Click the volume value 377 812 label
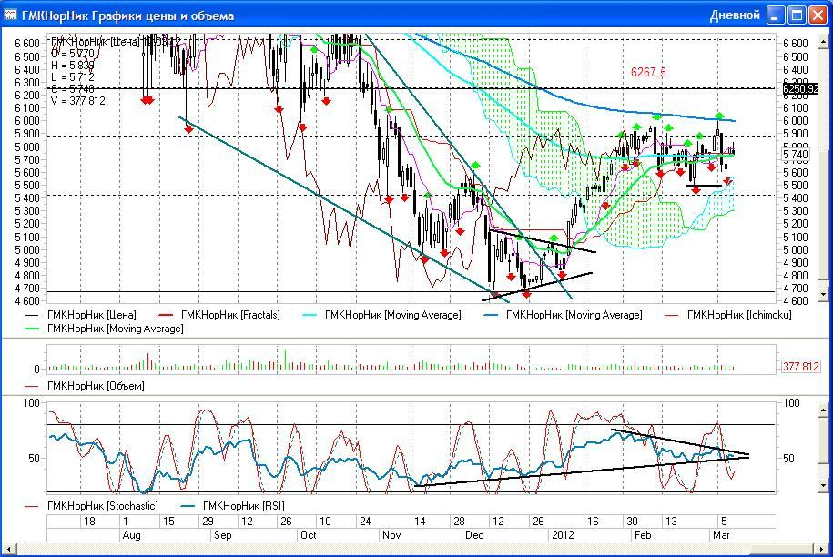The height and width of the screenshot is (557, 833). (800, 366)
